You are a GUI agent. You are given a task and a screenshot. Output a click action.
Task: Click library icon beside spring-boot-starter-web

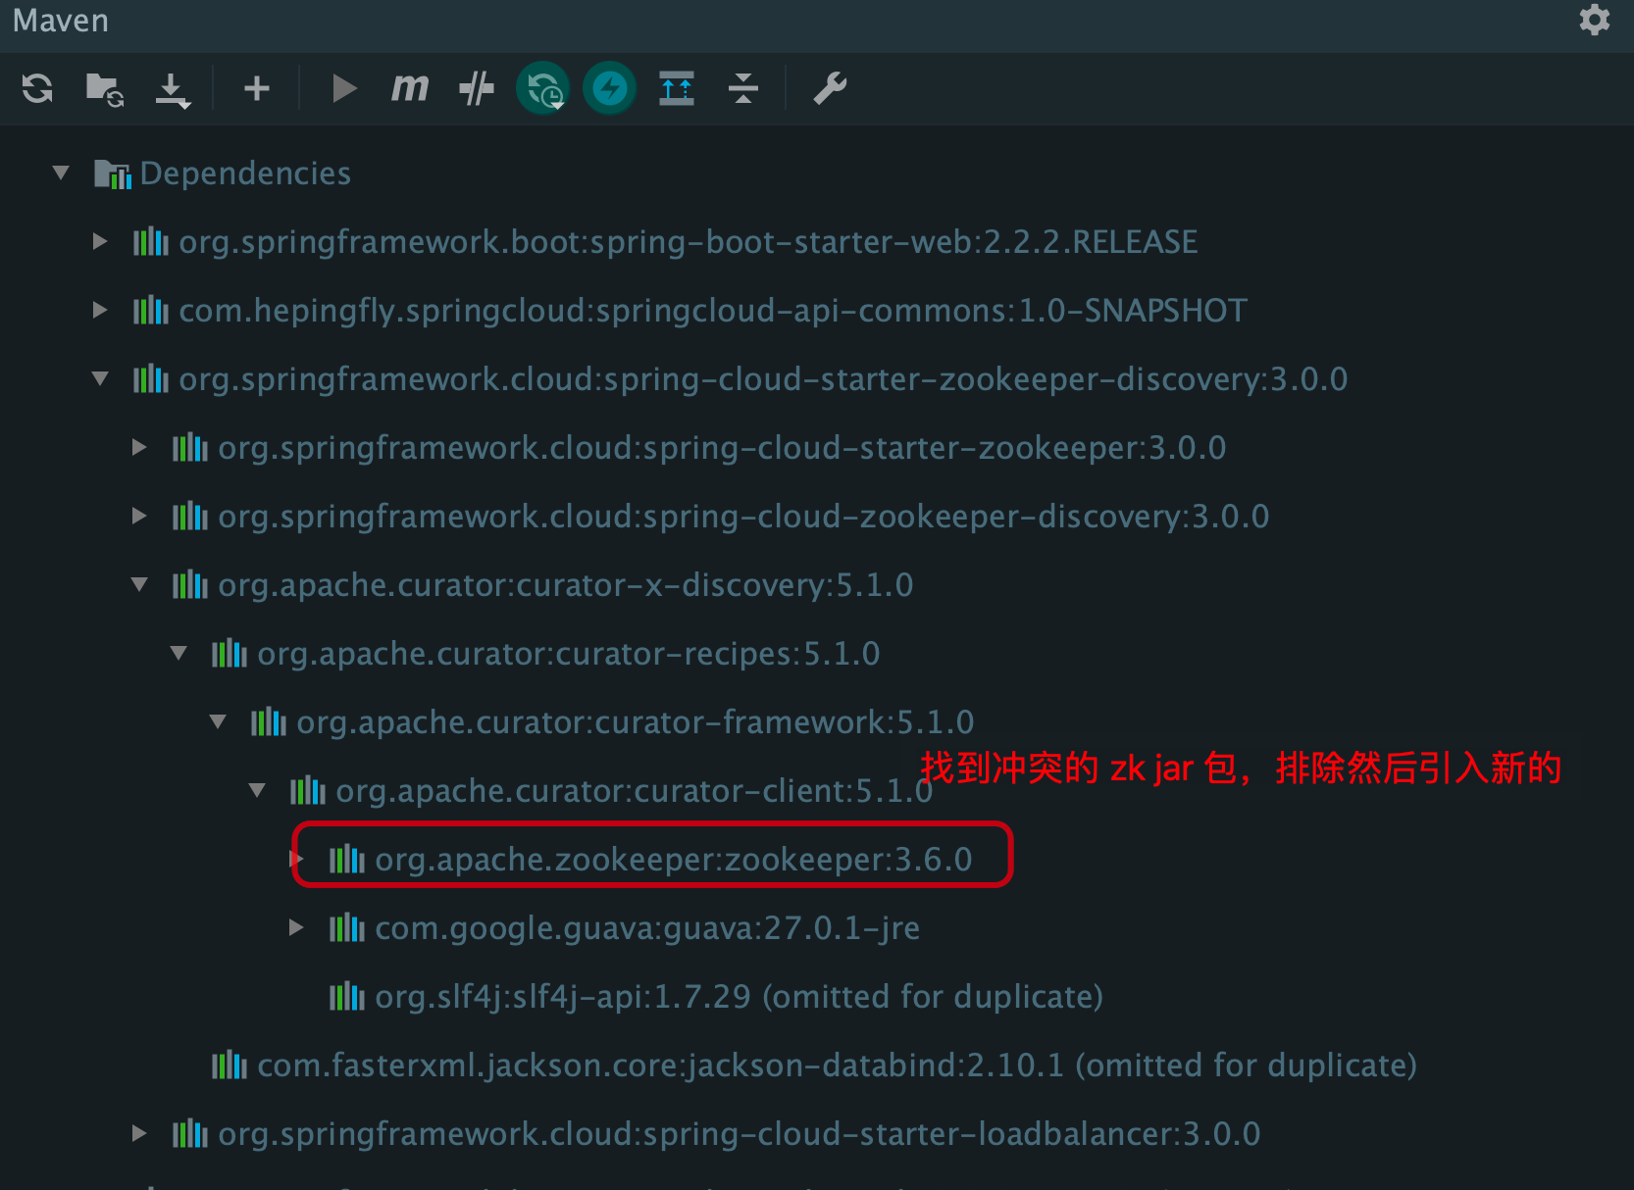pyautogui.click(x=150, y=242)
